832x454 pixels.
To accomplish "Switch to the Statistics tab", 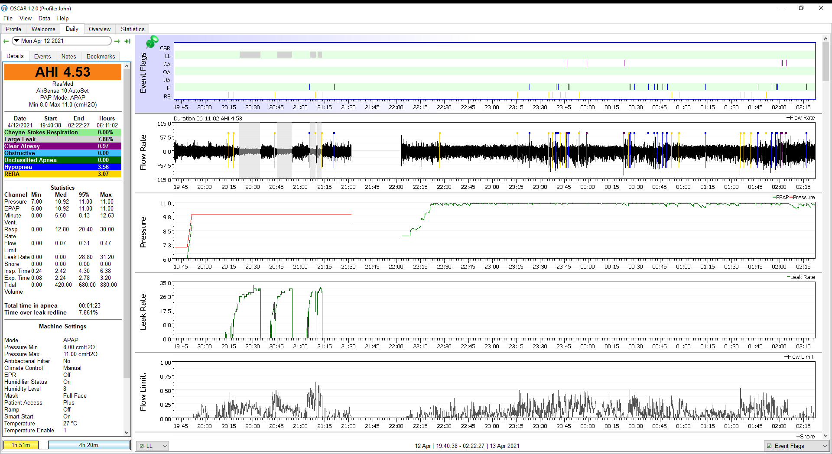I will [133, 29].
